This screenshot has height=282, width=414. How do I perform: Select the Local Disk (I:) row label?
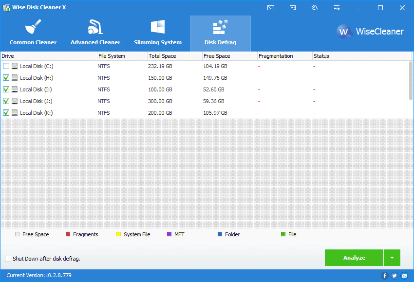pos(36,89)
